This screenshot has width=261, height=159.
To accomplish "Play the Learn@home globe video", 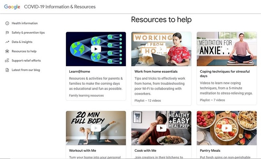I will click(96, 49).
